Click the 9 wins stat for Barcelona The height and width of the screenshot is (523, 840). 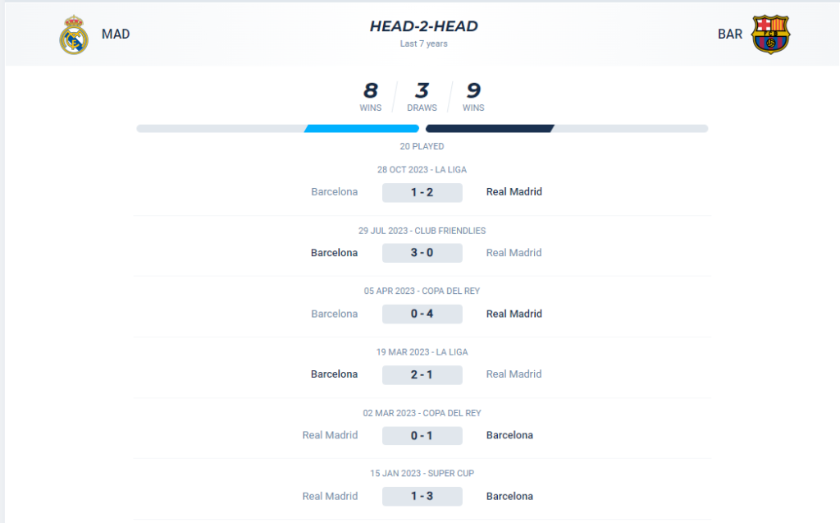473,97
